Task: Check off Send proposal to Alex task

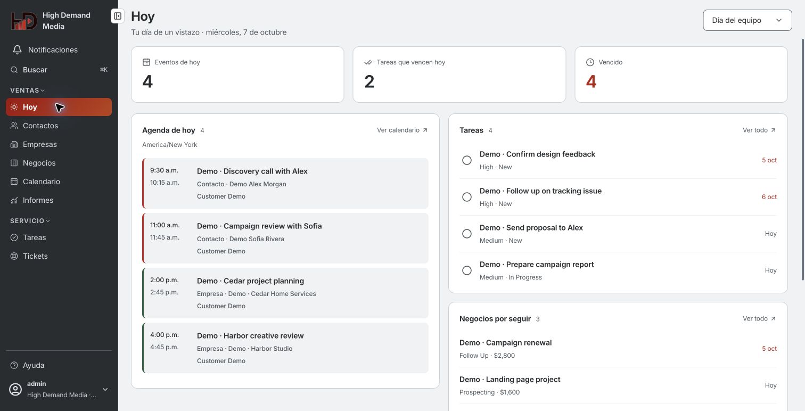Action: [467, 234]
